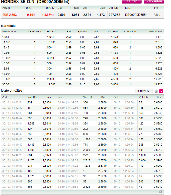Click the trade volume 2.717
The image size is (171, 195).
[87, 160]
